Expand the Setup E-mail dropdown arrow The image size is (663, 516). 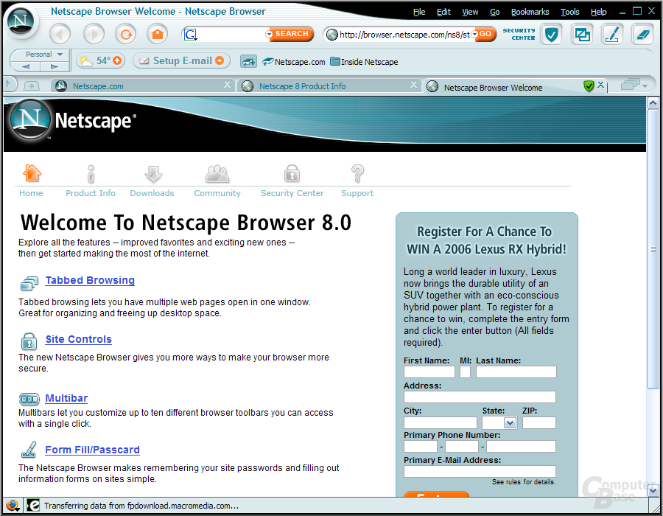pos(220,60)
